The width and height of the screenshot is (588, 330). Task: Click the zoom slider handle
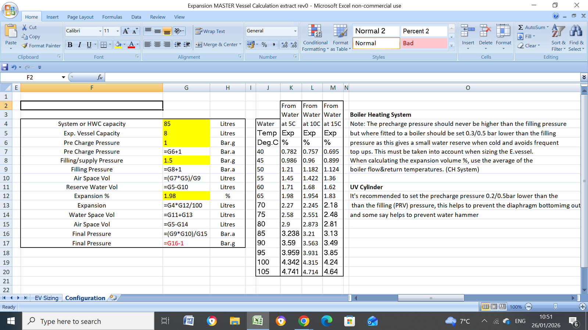click(555, 307)
